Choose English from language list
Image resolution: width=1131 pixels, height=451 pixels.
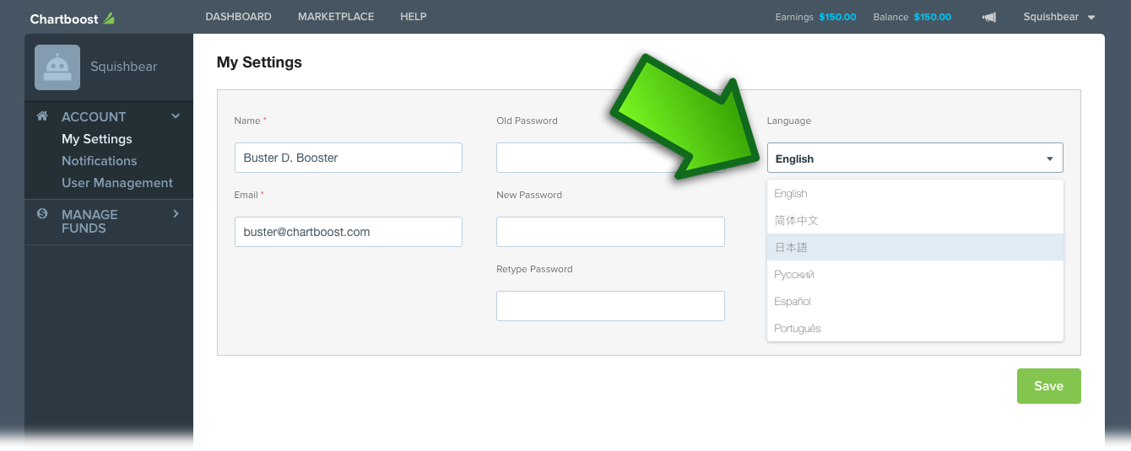click(x=915, y=193)
